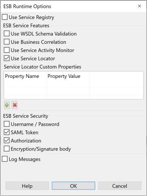
Task: Dismiss the dialog with Cancel
Action: click(119, 186)
